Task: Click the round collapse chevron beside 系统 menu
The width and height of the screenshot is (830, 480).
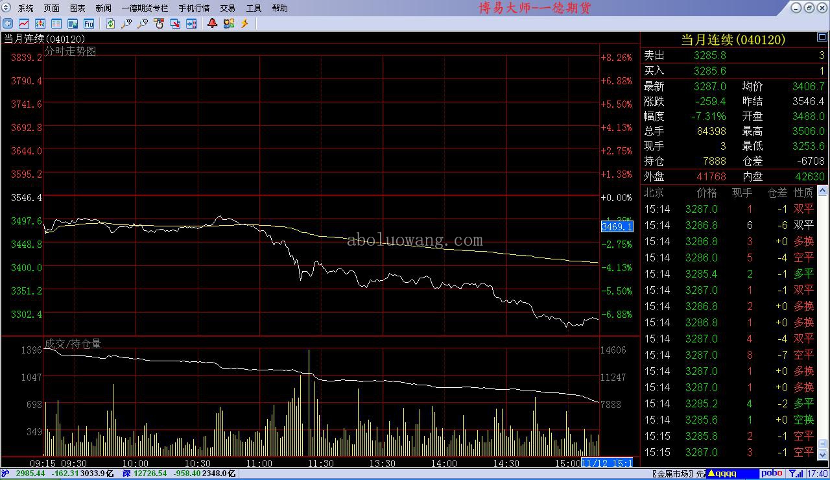Action: pos(6,8)
